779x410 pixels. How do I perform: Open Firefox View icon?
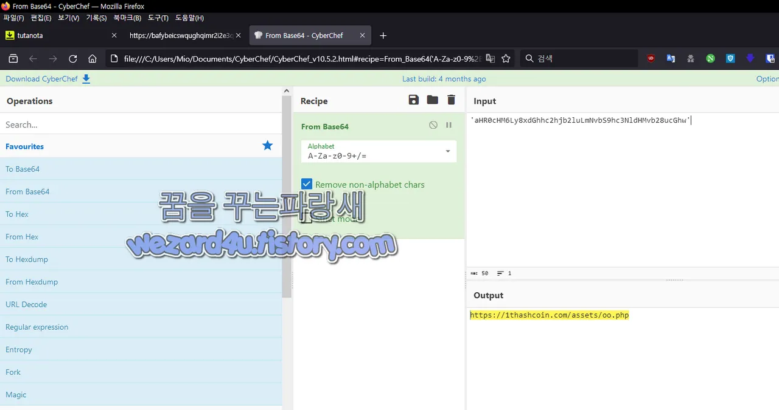click(x=13, y=59)
